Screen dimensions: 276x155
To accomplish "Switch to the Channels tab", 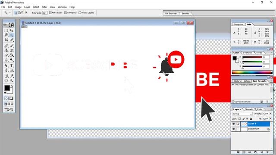I will (x=249, y=109).
